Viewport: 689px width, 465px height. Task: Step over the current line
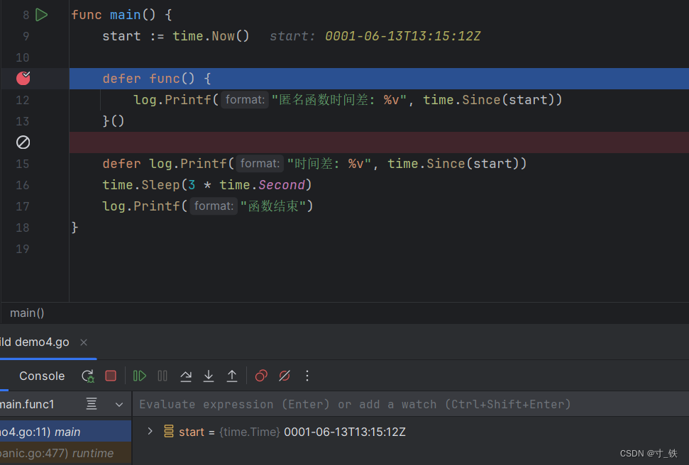(186, 376)
